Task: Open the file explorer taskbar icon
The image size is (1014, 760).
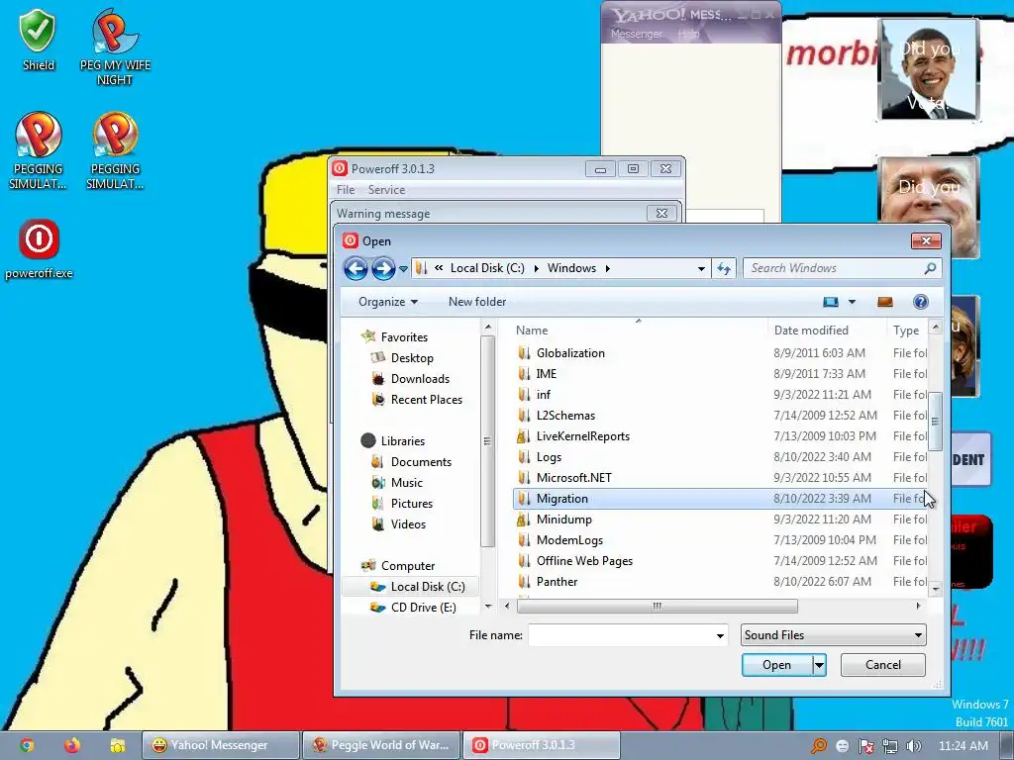Action: click(x=117, y=745)
